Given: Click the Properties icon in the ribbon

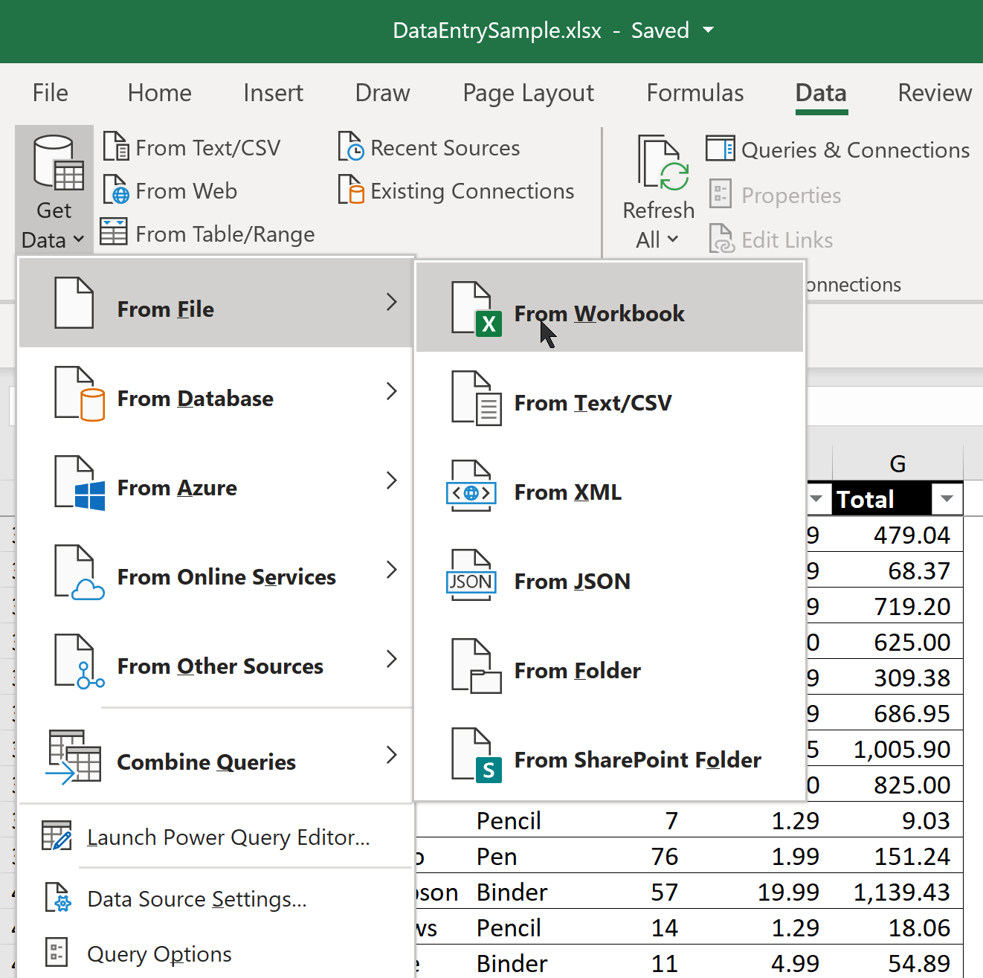Looking at the screenshot, I should coord(720,193).
